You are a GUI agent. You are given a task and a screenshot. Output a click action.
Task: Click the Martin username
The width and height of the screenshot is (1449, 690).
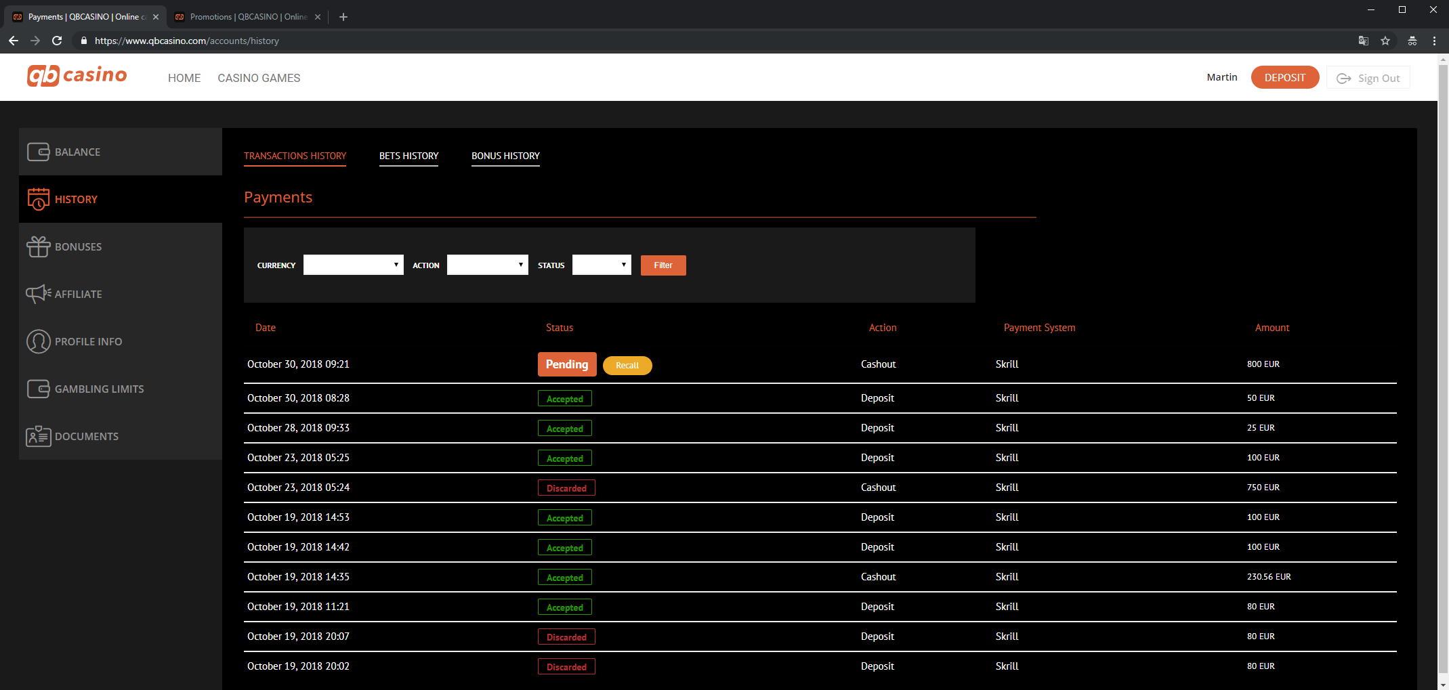pyautogui.click(x=1222, y=77)
